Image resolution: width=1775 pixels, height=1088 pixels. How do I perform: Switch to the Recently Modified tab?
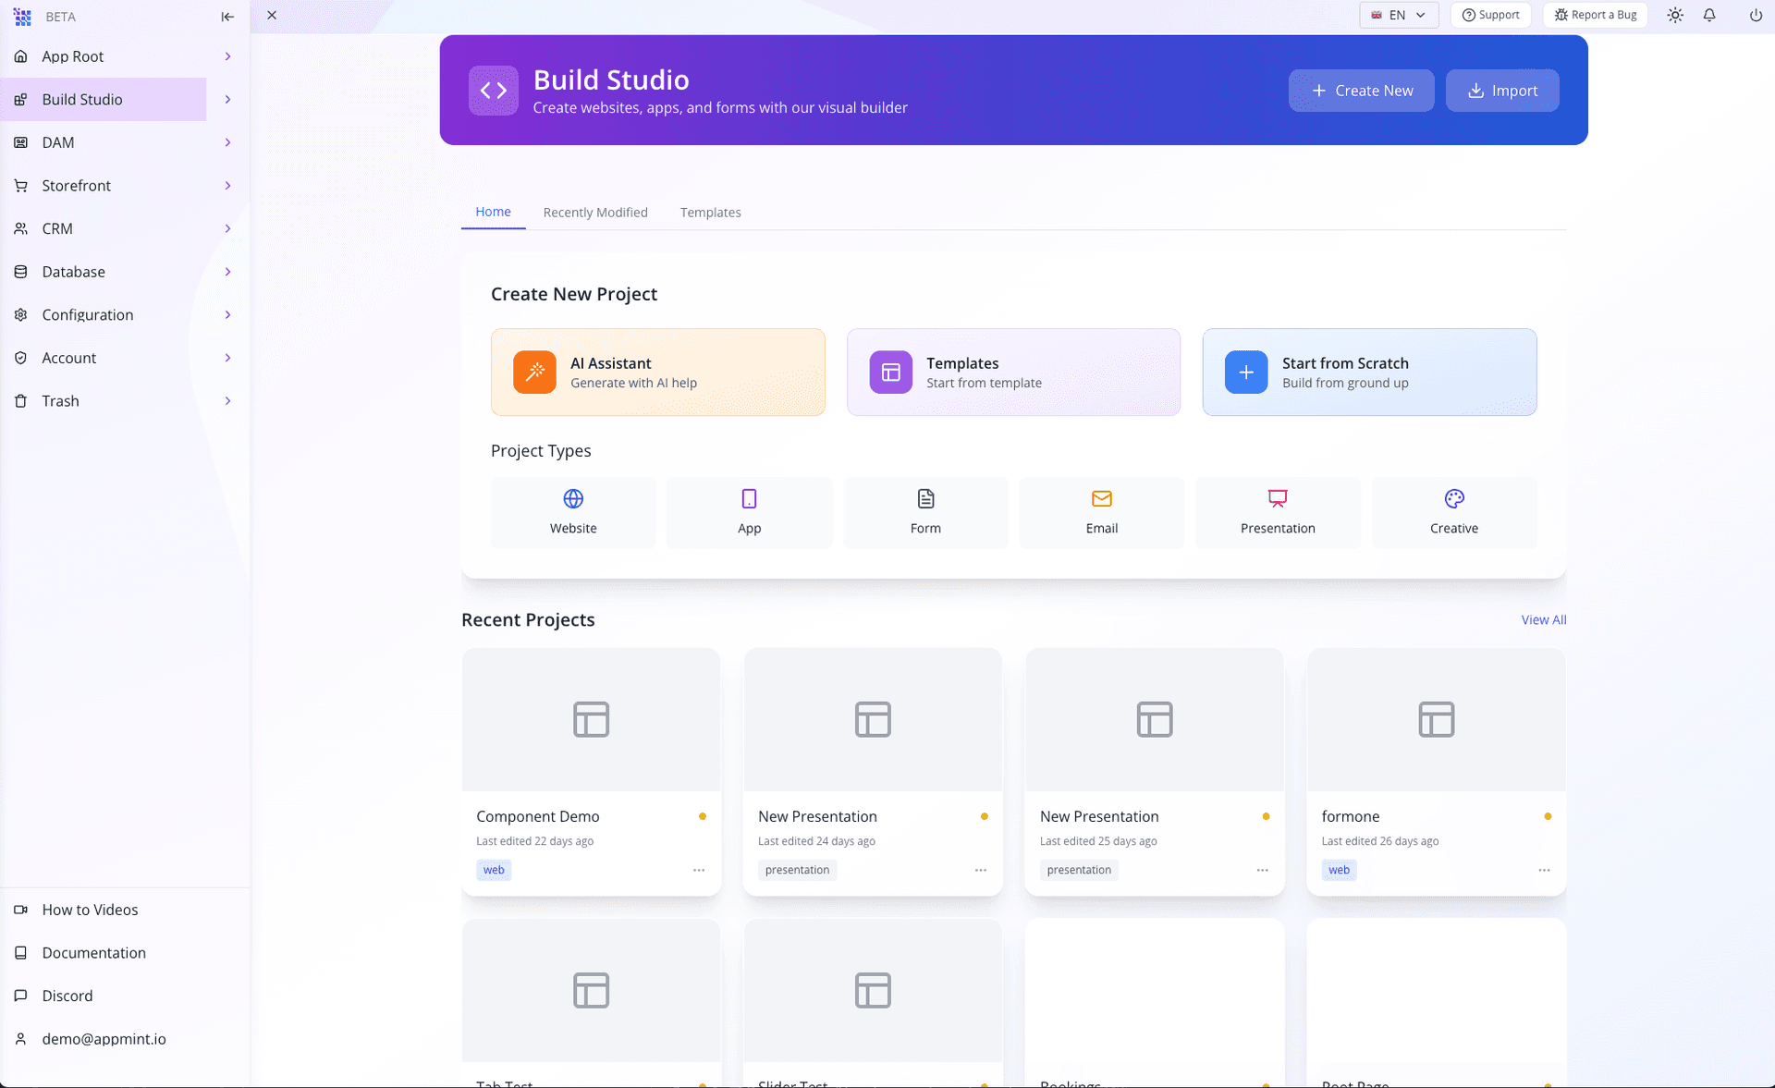[x=594, y=212]
